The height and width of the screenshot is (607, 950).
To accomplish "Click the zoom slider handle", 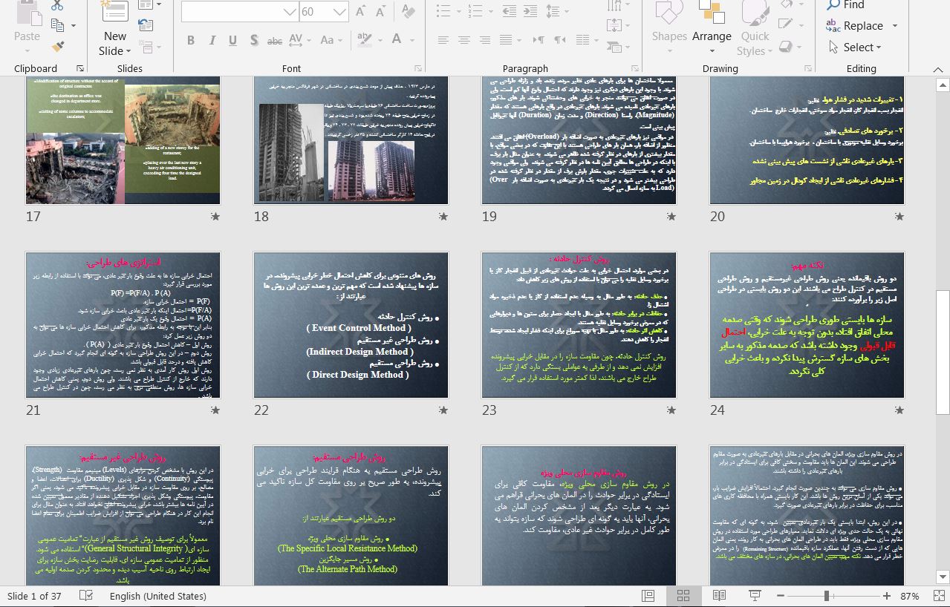I will 827,596.
